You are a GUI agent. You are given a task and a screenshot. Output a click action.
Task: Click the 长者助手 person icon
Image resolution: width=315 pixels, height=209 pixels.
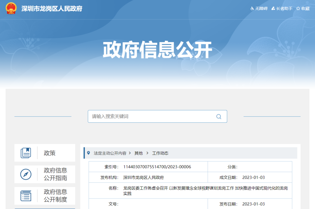pyautogui.click(x=273, y=8)
